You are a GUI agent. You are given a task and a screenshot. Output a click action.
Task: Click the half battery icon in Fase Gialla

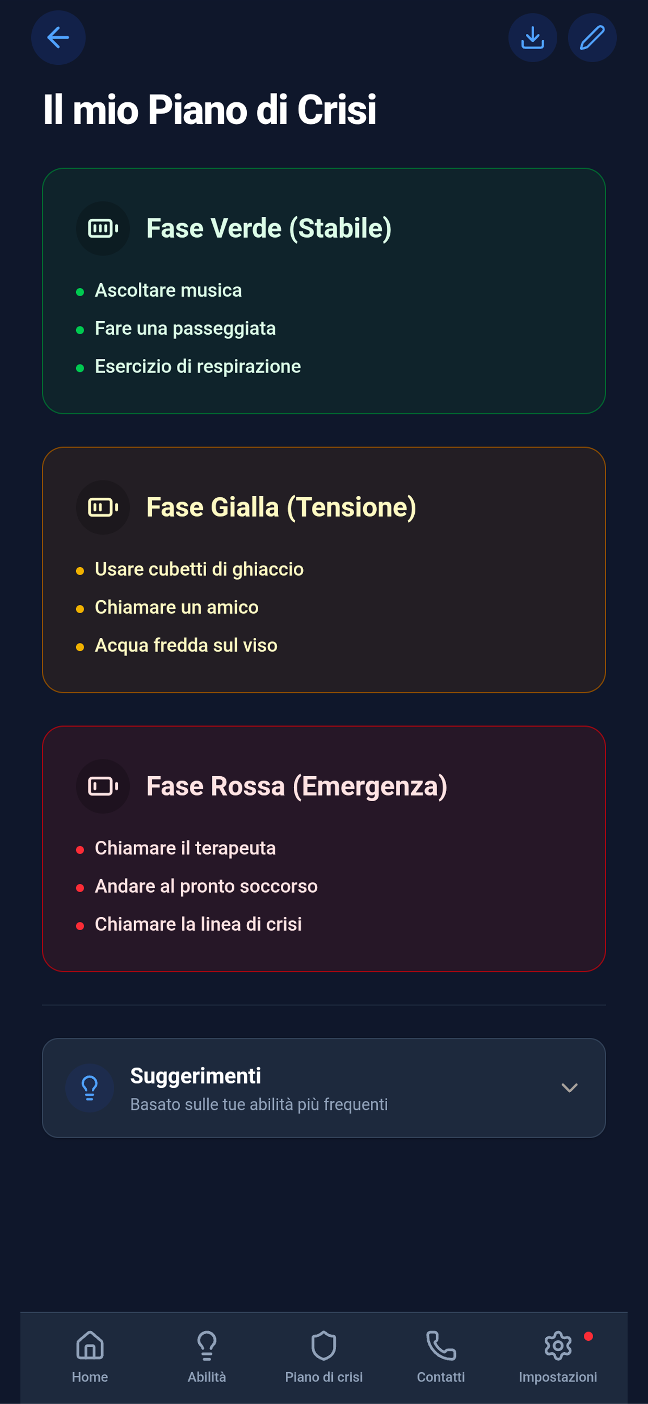pyautogui.click(x=103, y=507)
